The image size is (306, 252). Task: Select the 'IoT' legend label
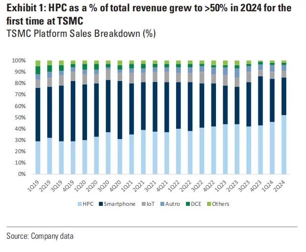coord(151,204)
